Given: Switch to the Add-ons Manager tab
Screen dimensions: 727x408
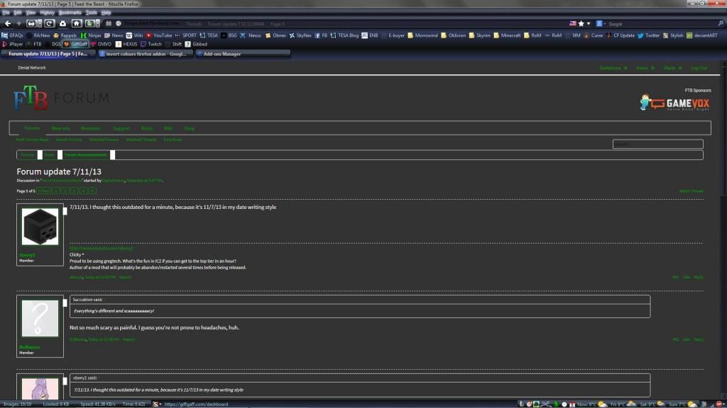Looking at the screenshot, I should [243, 54].
